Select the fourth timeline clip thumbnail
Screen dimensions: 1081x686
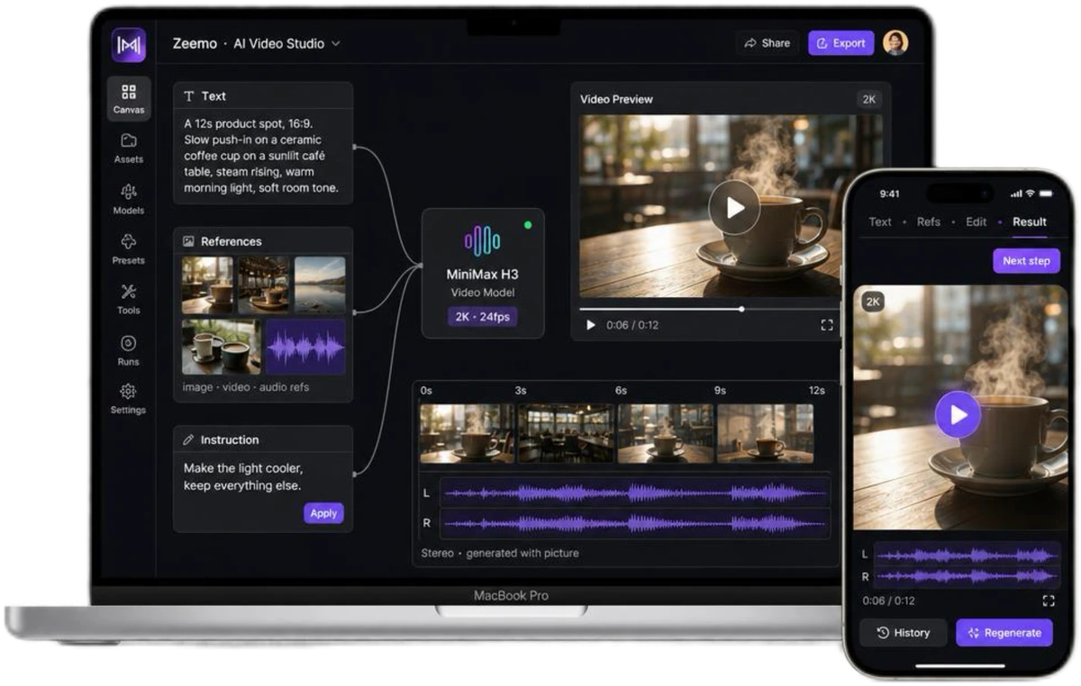click(x=765, y=433)
